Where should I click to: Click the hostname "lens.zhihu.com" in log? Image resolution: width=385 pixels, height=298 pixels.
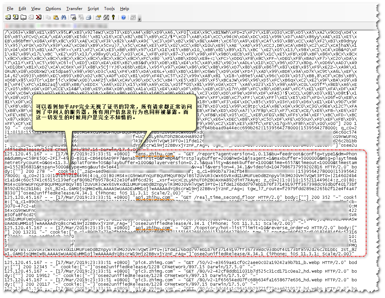[154, 154]
